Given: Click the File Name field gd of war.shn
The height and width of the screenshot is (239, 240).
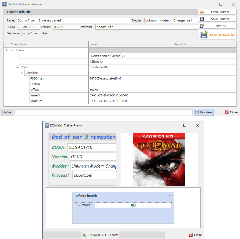Looking at the screenshot, I should tap(110, 33).
